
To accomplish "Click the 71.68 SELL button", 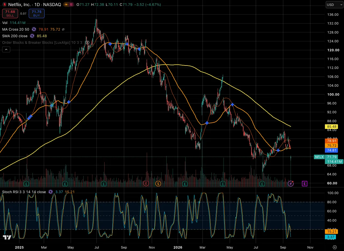I will [10, 13].
